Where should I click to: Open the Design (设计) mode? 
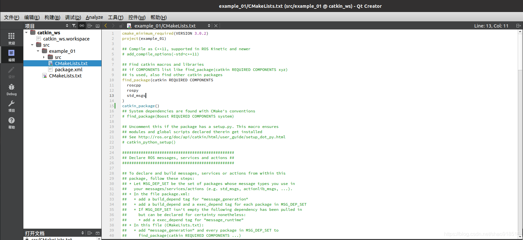[x=11, y=72]
